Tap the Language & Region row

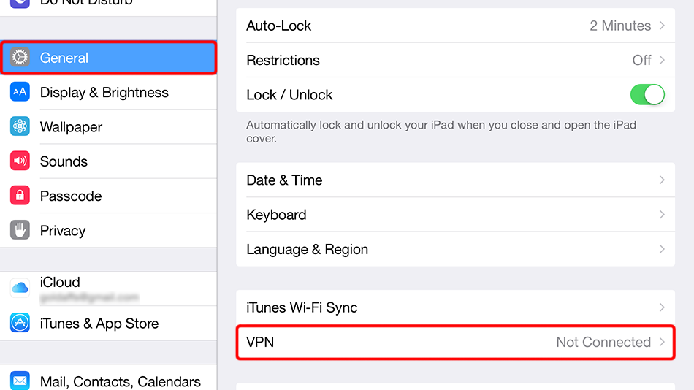[x=455, y=249]
